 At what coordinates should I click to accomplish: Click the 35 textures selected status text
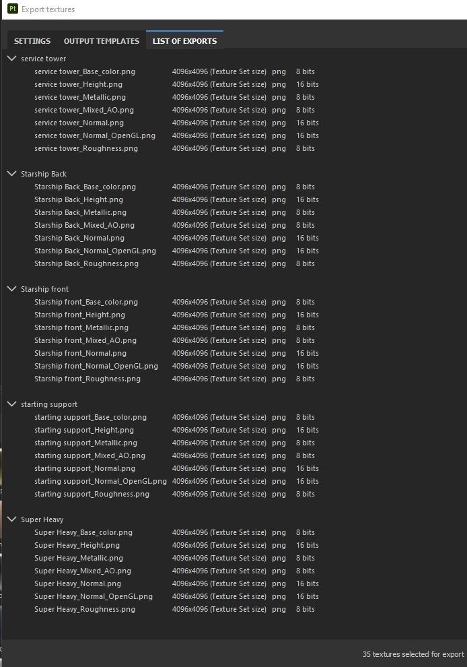(x=412, y=654)
